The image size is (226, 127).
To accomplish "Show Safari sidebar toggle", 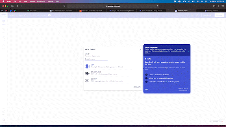I will tap(13, 6).
